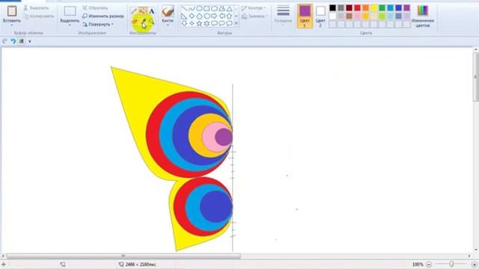Pick the pink palette swatch

[358, 16]
